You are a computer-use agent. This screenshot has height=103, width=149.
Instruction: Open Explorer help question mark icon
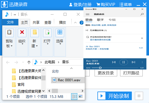click(81, 23)
